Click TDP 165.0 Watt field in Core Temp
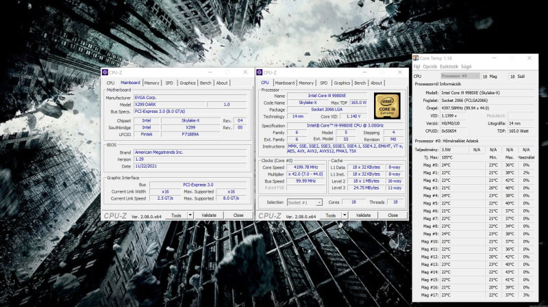The image size is (548, 307). 521,131
